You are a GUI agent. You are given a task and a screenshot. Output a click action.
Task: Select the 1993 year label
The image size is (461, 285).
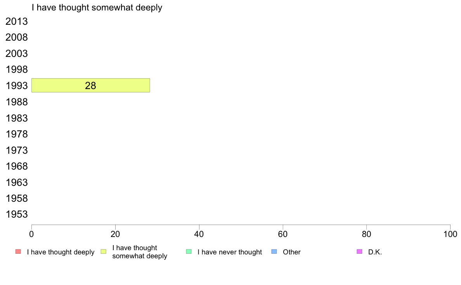pos(17,86)
